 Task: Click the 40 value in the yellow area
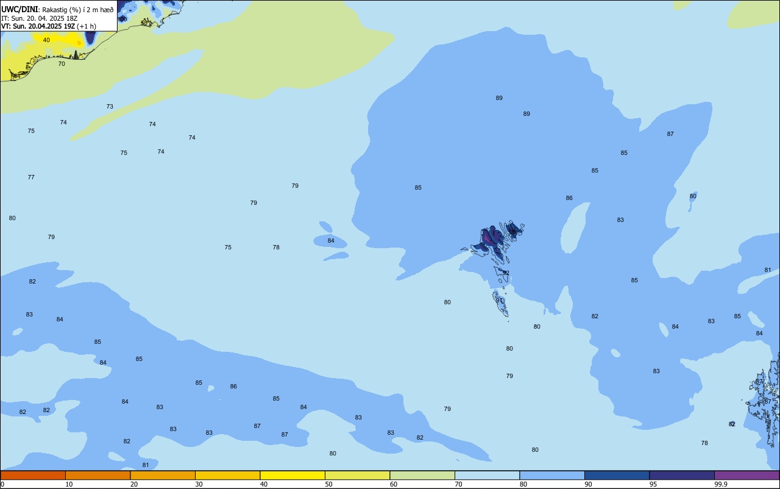coord(46,40)
